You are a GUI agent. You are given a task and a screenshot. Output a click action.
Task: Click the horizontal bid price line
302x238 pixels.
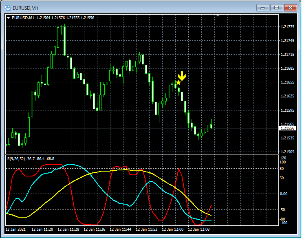(122, 128)
